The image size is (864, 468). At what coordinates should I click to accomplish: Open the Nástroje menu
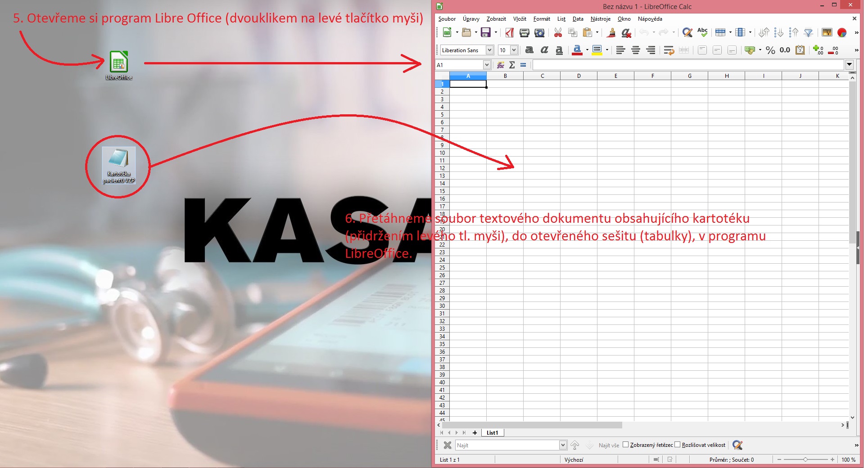600,19
